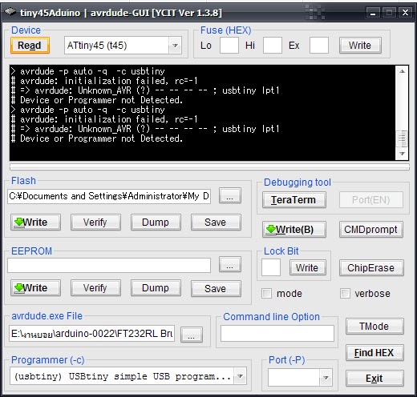Focus the Command line Option field
The height and width of the screenshot is (397, 417).
point(277,333)
